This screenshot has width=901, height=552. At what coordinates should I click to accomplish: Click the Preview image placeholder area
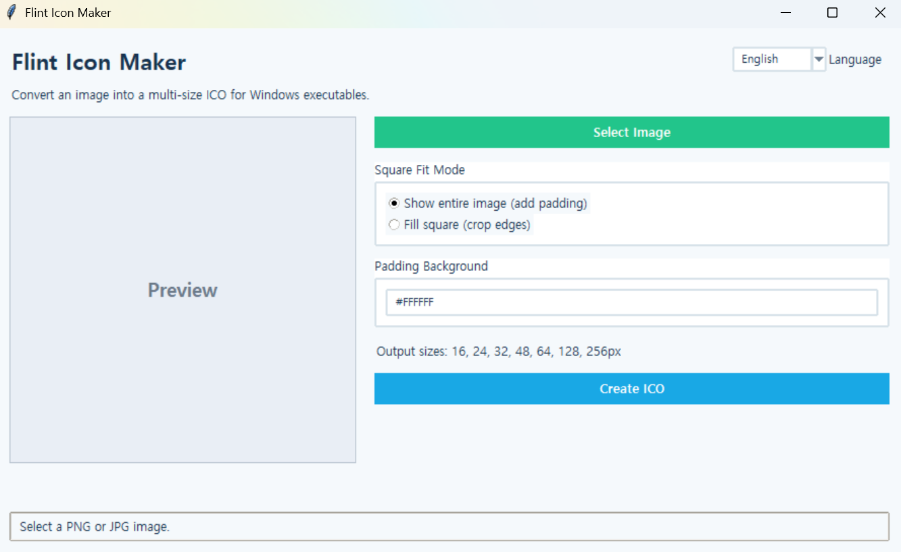pyautogui.click(x=182, y=290)
